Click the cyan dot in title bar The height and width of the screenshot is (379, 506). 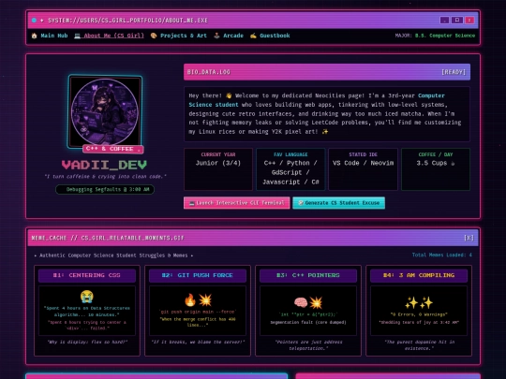pos(34,21)
